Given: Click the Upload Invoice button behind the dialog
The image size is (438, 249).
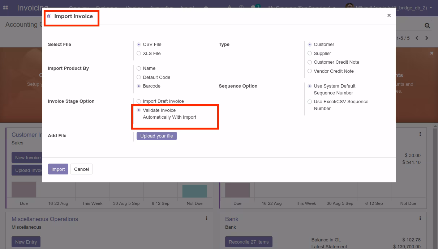Looking at the screenshot, I should (x=27, y=170).
